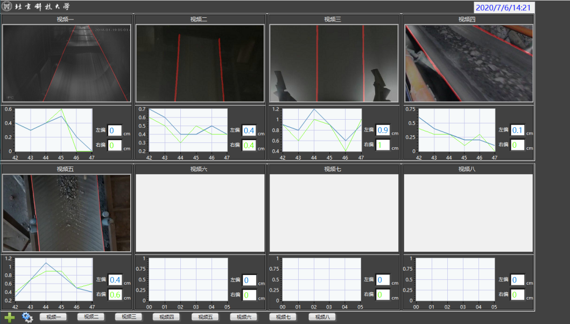Screen dimensions: 570x324
Task: Choose the 视频五 bottom button
Action: click(205, 317)
